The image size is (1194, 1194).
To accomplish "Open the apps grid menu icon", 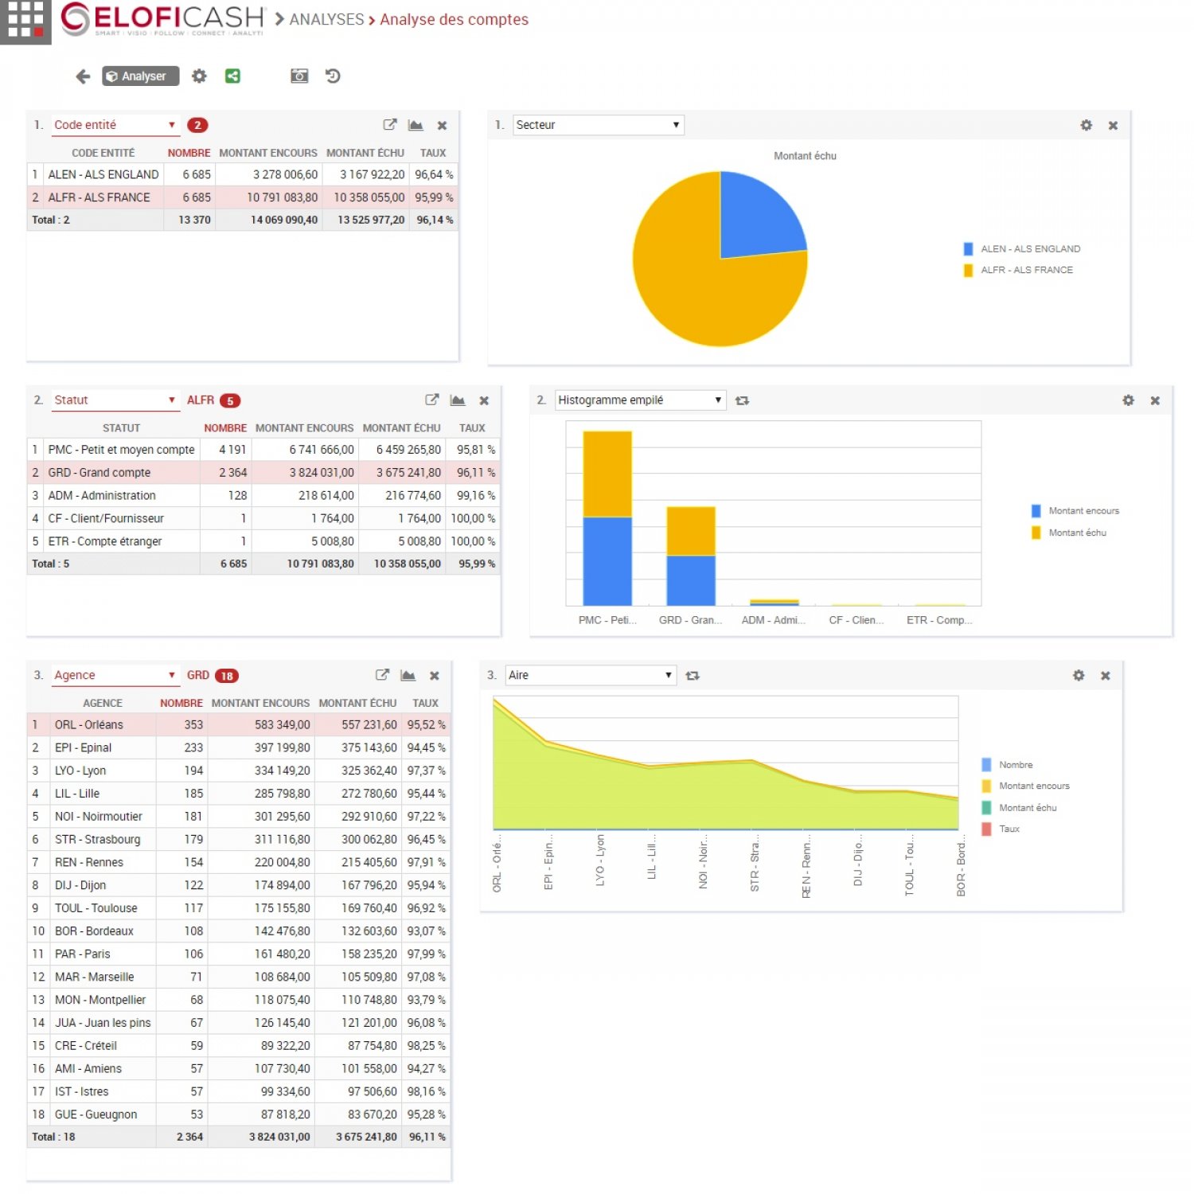I will pyautogui.click(x=25, y=21).
